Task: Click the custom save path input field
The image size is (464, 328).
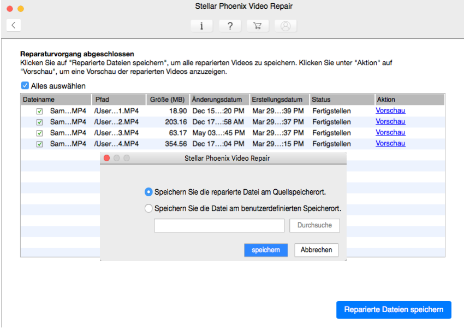Action: coord(219,225)
